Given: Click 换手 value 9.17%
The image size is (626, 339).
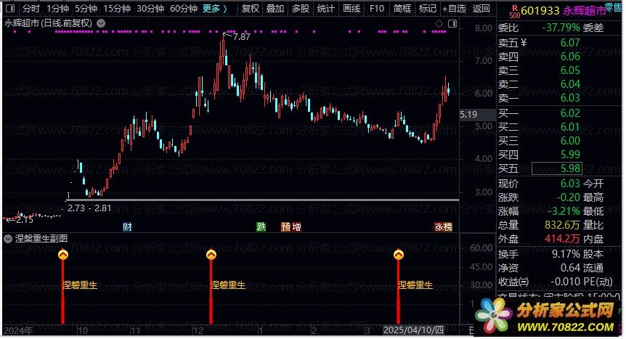Looking at the screenshot, I should (x=566, y=254).
